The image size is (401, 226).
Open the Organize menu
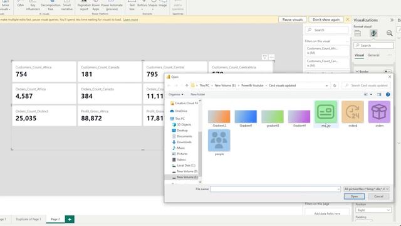[175, 94]
